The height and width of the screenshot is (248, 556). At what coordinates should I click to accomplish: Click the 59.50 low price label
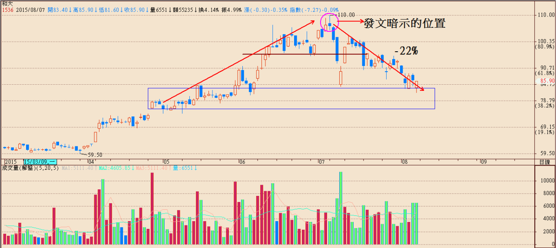(x=94, y=155)
